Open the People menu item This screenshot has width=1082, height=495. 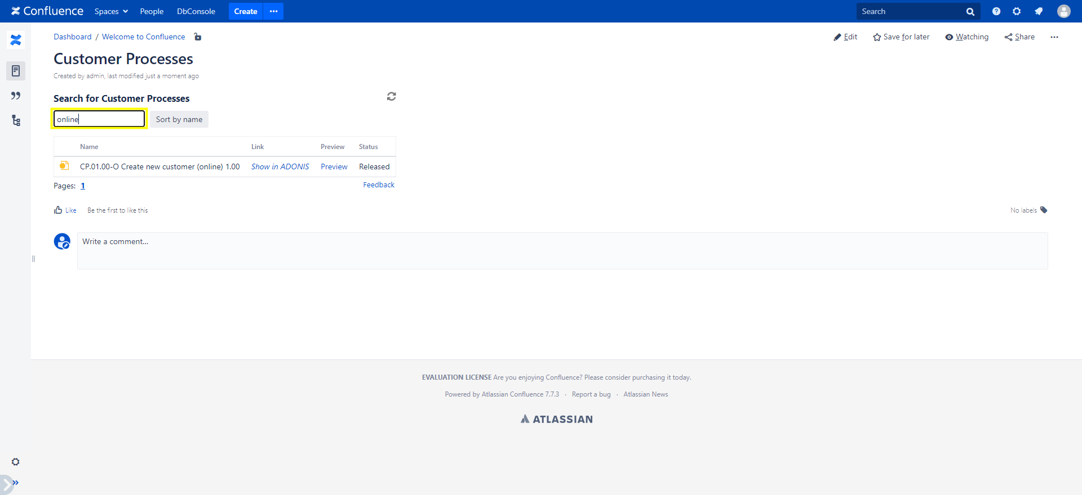(152, 11)
